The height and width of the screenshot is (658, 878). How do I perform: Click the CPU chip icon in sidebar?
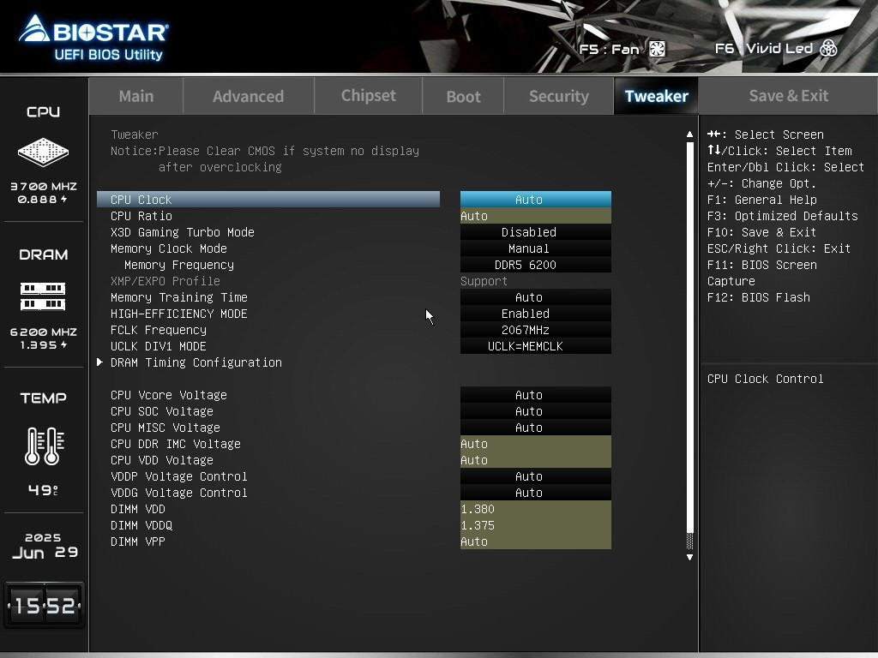[x=43, y=152]
